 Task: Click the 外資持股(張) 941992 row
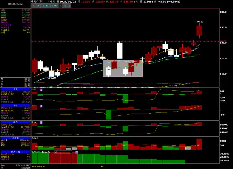point(15,94)
